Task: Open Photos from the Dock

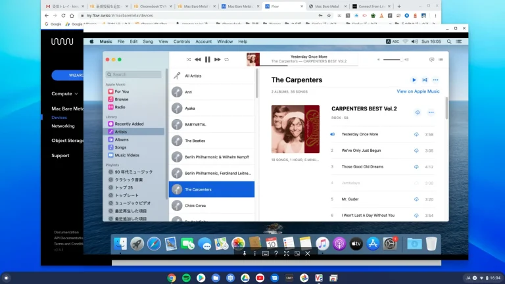Action: pos(238,244)
